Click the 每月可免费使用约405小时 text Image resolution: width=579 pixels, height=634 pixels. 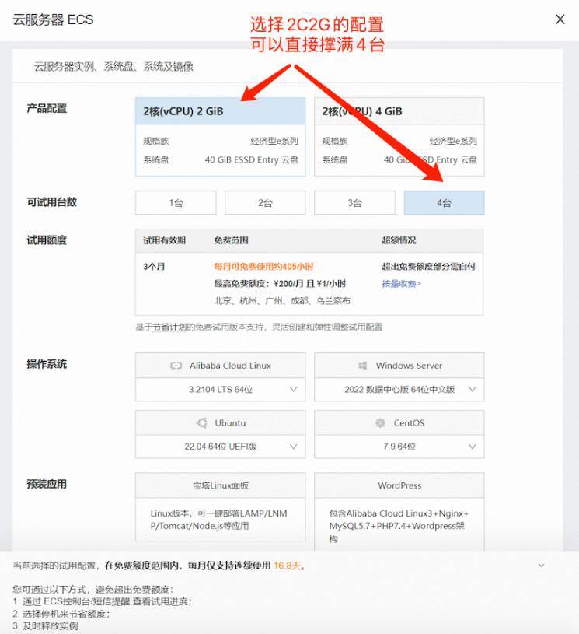tap(263, 267)
